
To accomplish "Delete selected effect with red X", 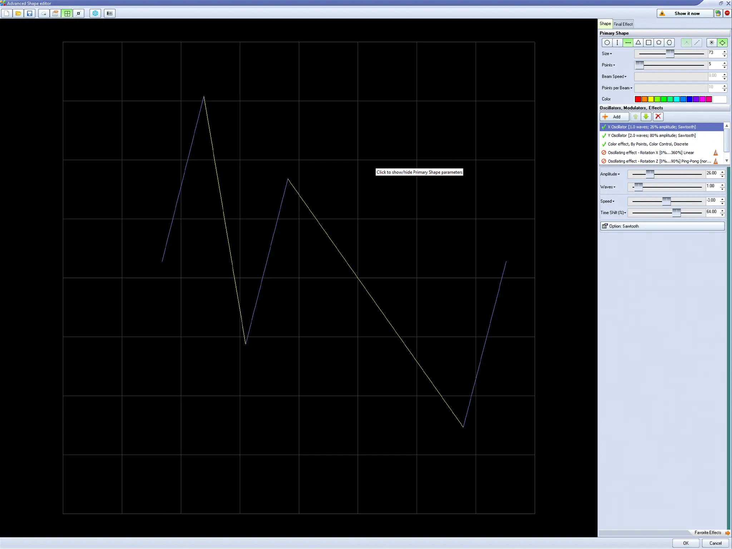I will [x=658, y=117].
